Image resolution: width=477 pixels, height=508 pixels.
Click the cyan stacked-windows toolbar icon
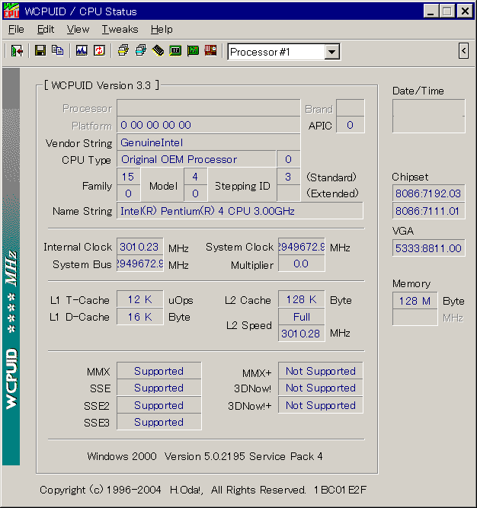[x=141, y=51]
